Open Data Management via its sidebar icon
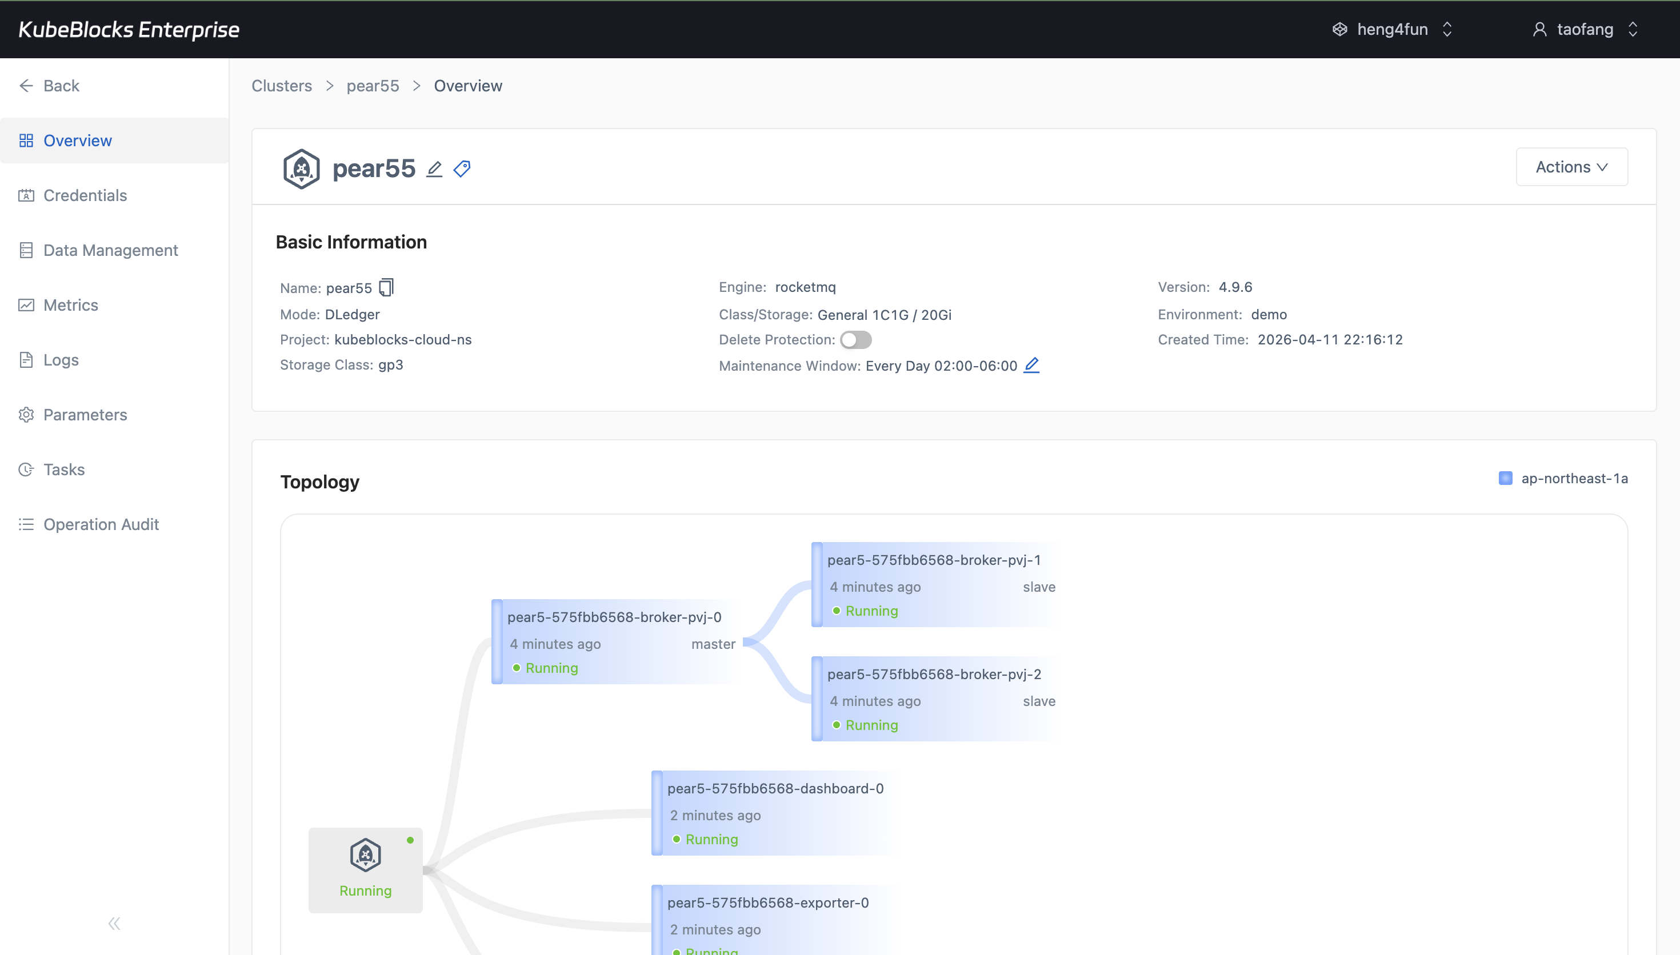The image size is (1680, 955). (x=26, y=250)
